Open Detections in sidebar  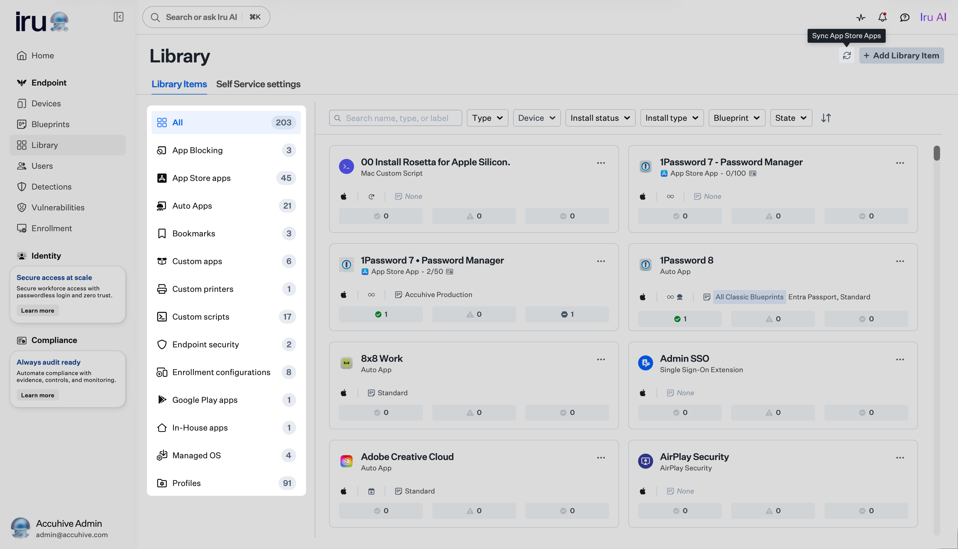(68, 187)
